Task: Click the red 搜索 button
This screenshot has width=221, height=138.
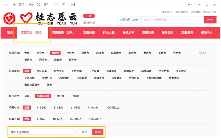Action: pyautogui.click(x=210, y=20)
